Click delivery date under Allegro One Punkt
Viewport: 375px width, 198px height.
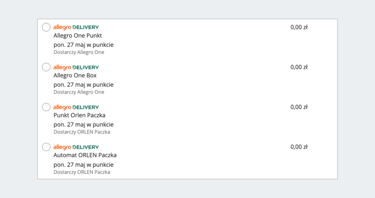click(83, 45)
